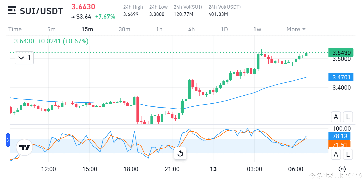Click the TradingView watermark logo on the chart
This screenshot has height=181, width=364.
pos(24,148)
